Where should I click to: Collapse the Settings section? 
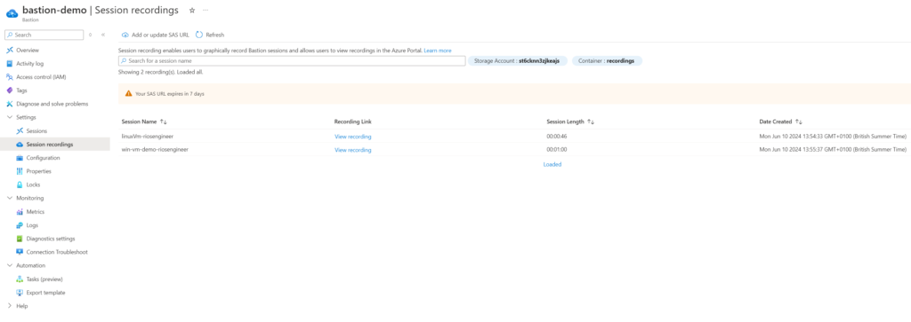[9, 118]
